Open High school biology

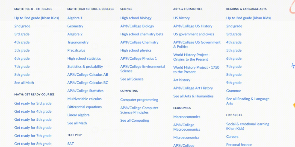tap(136, 18)
